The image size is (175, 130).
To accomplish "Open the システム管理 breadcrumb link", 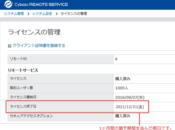I will (x=14, y=14).
